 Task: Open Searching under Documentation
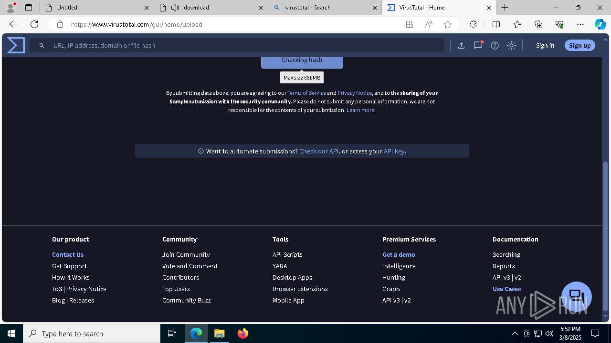click(x=506, y=254)
